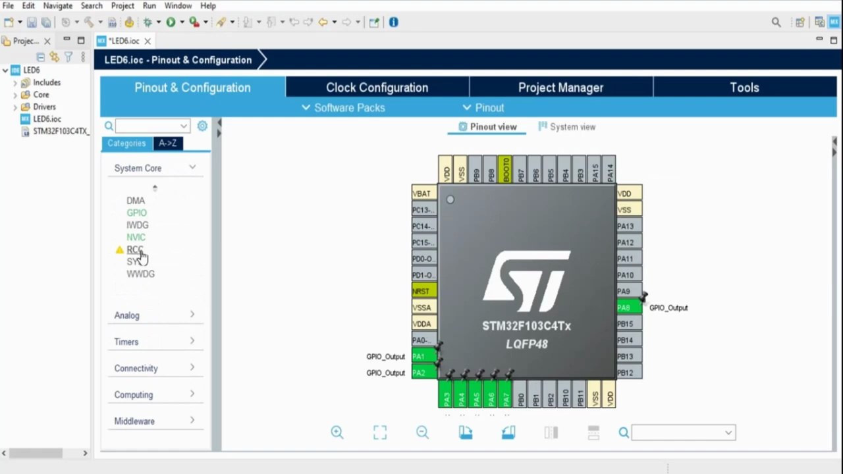Close the Project Explorer tab
Viewport: 843px width, 474px height.
click(47, 41)
